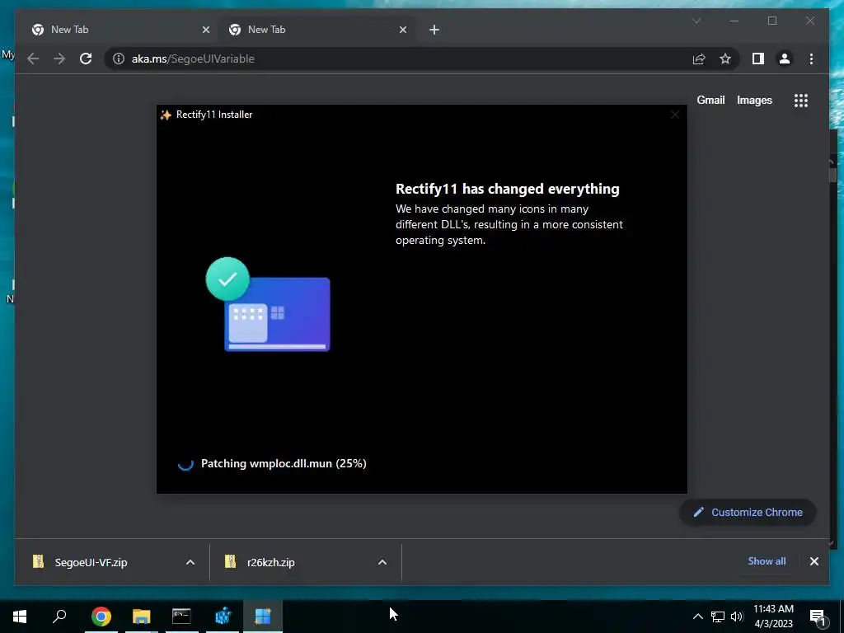This screenshot has height=633, width=844.
Task: Open Command Prompt from the taskbar
Action: click(181, 616)
